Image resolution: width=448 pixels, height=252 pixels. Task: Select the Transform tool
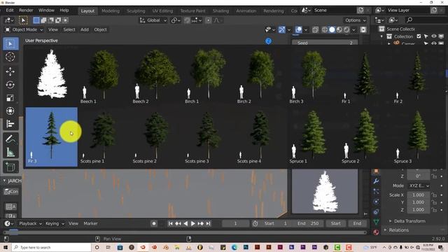pyautogui.click(x=10, y=111)
